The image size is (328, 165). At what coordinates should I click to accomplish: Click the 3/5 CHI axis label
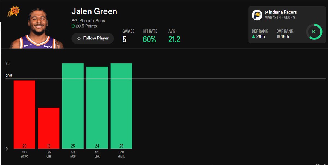click(x=49, y=154)
